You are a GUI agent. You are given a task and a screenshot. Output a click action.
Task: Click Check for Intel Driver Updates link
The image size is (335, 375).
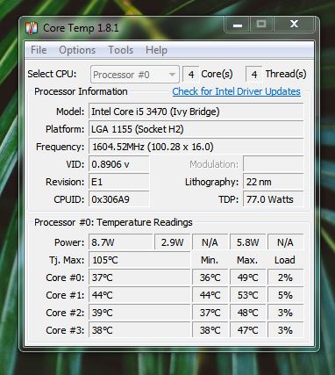(x=236, y=91)
